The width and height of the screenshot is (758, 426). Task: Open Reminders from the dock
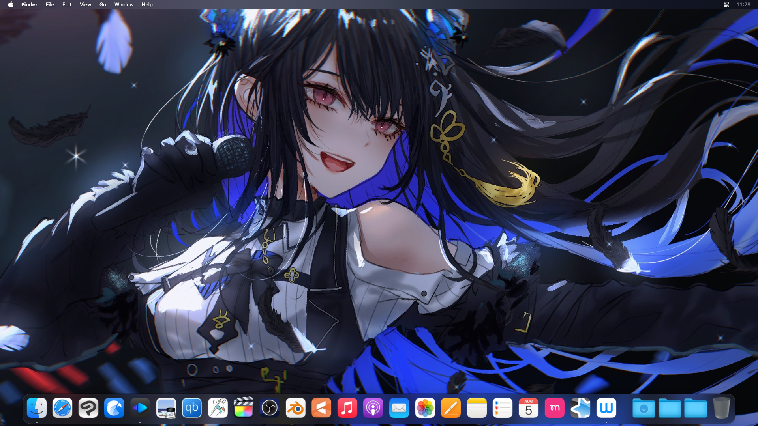pyautogui.click(x=503, y=408)
